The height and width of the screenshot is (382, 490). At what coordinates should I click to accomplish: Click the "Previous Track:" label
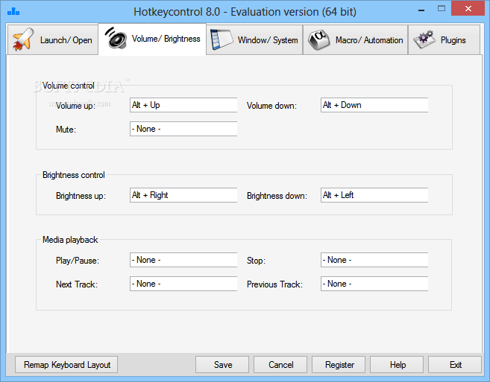274,284
